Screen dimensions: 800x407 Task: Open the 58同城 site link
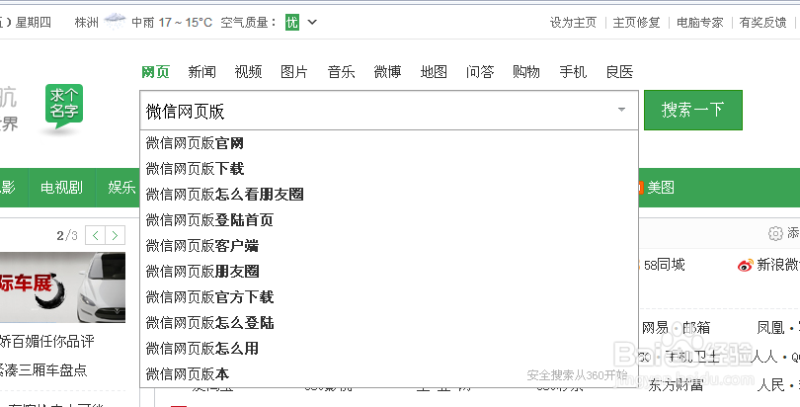click(664, 265)
